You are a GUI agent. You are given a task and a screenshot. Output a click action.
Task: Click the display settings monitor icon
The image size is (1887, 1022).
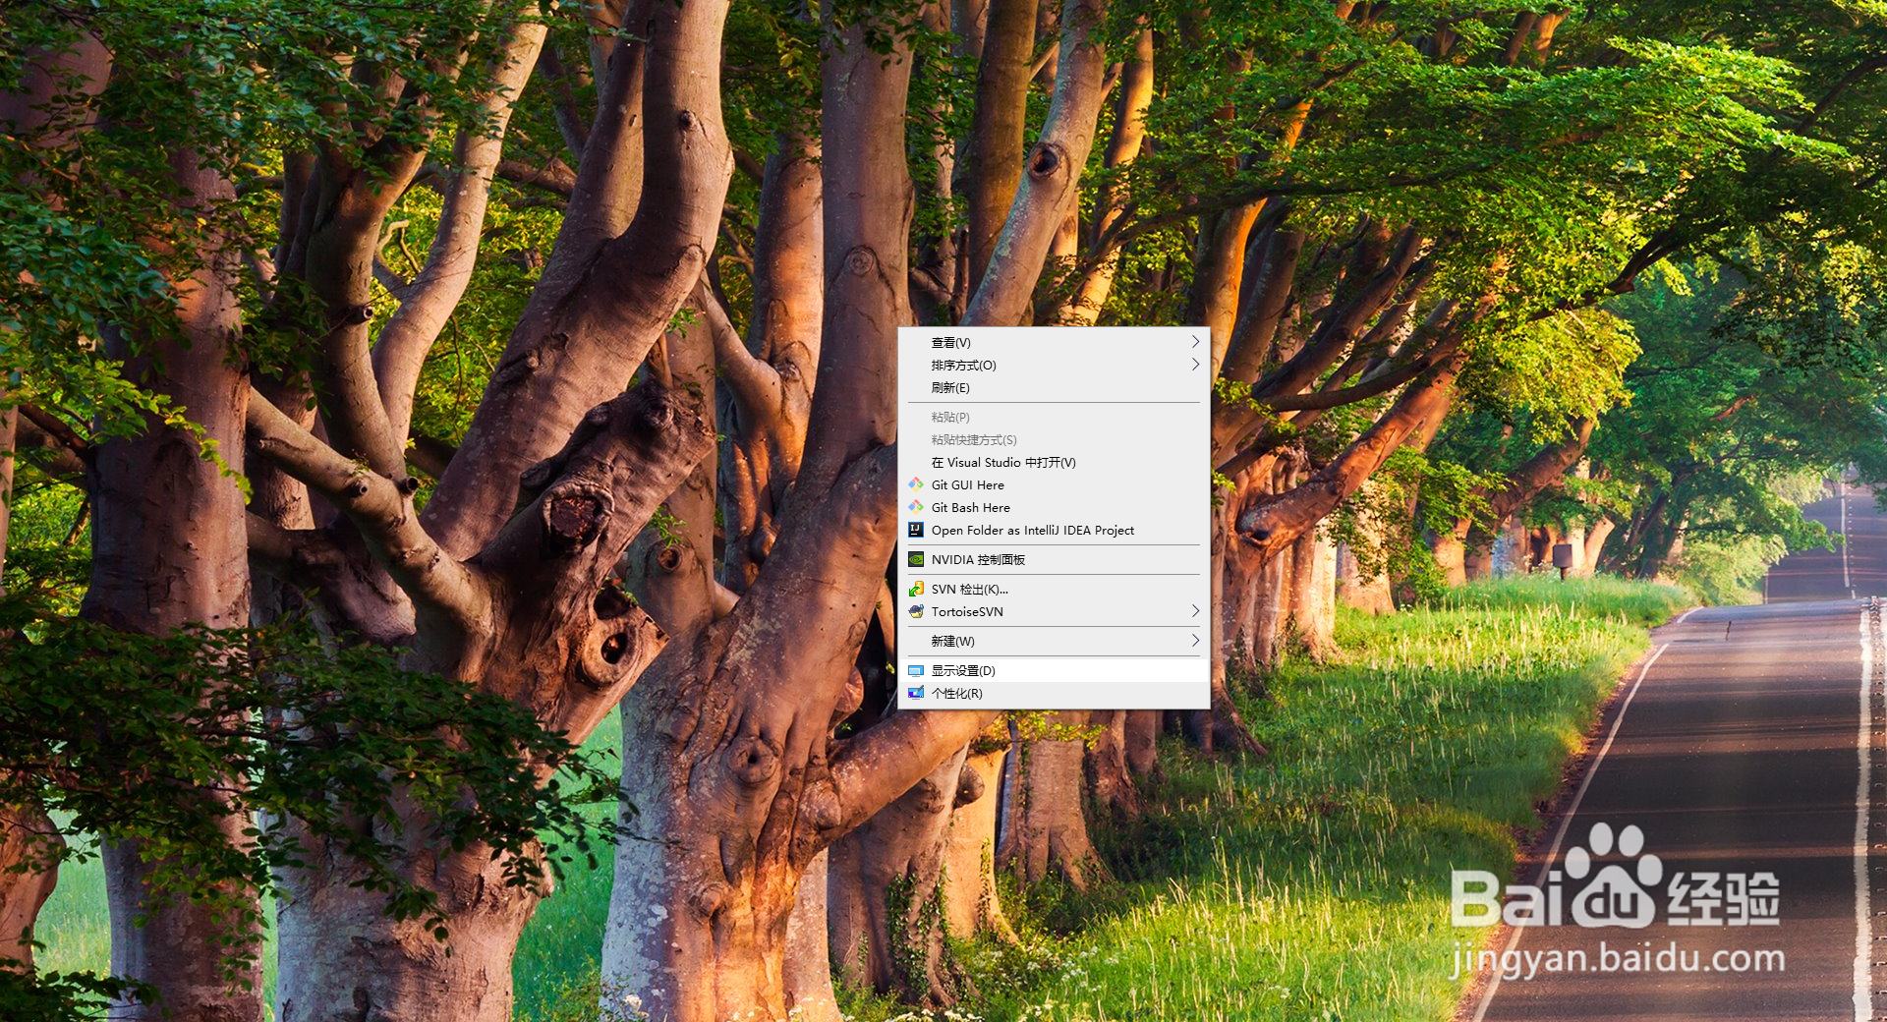[x=916, y=670]
